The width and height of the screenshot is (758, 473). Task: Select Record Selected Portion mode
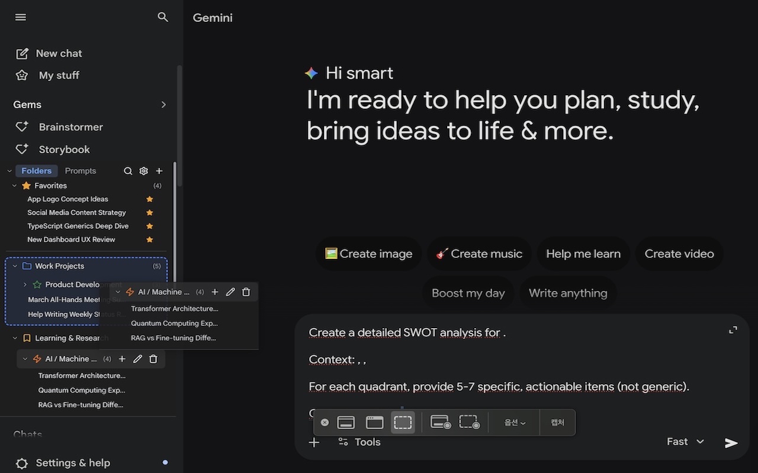(469, 422)
